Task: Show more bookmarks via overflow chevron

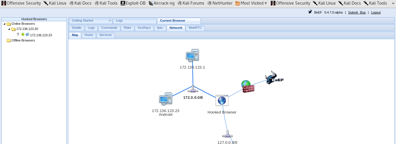Action: [x=393, y=3]
